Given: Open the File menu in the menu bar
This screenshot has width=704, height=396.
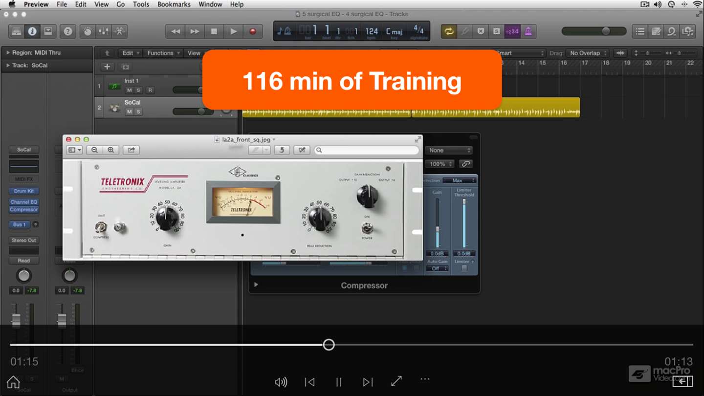Looking at the screenshot, I should 62,4.
